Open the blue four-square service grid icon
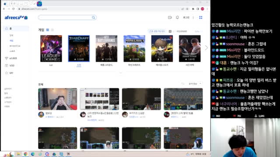280x157 pixels. point(201,17)
